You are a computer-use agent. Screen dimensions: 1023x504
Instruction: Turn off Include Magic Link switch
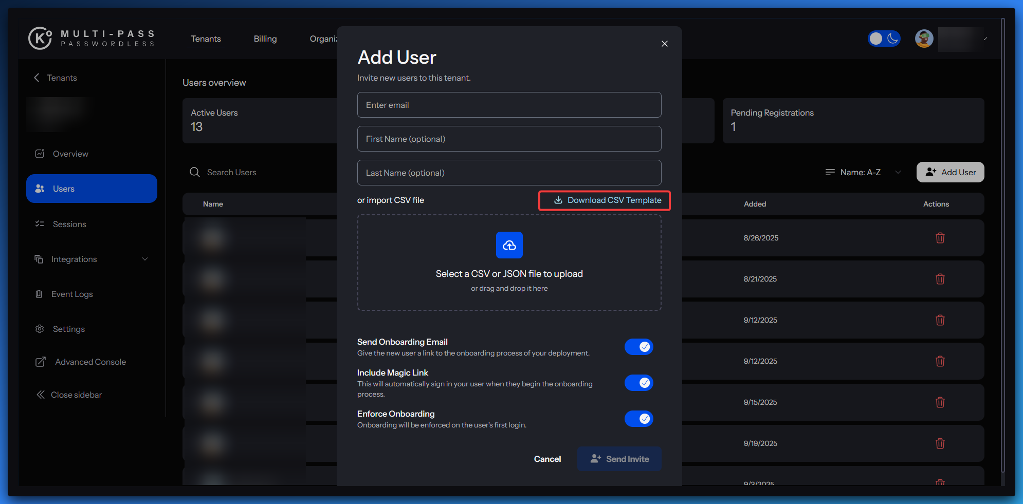click(x=638, y=383)
